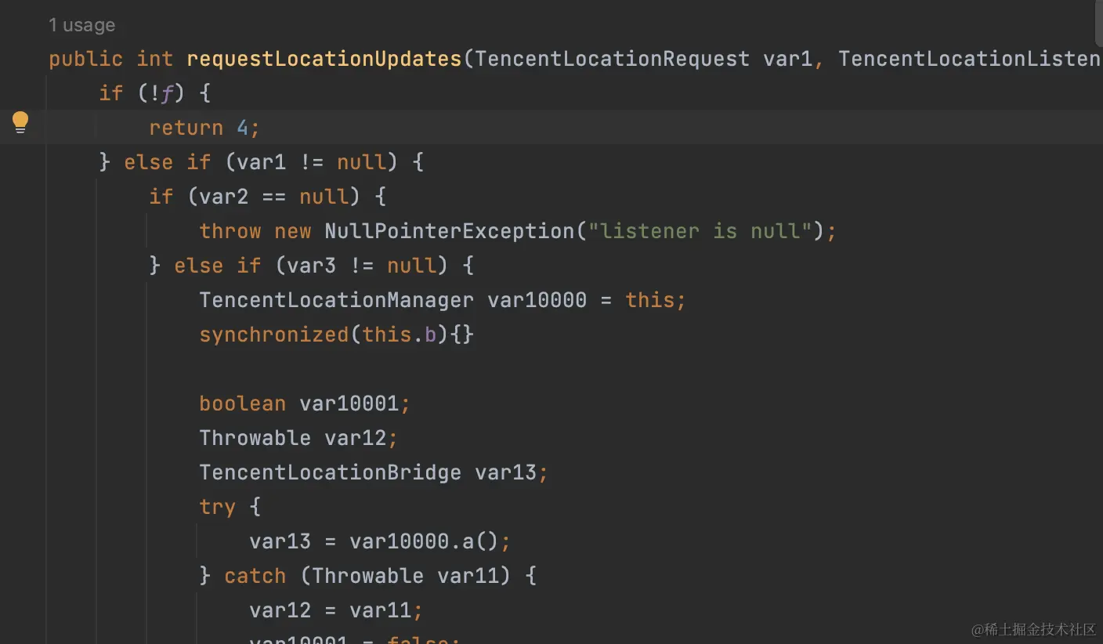Click the TencentLocationManager type name
The image size is (1103, 644).
point(337,300)
